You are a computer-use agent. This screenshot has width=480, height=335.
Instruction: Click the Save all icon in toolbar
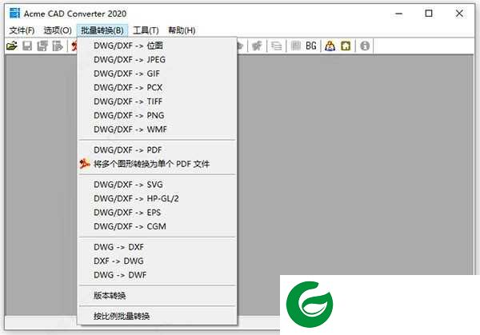click(42, 46)
